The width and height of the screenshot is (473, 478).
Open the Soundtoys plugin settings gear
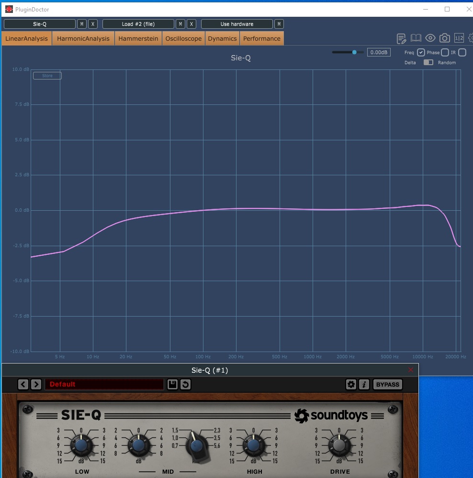(351, 384)
